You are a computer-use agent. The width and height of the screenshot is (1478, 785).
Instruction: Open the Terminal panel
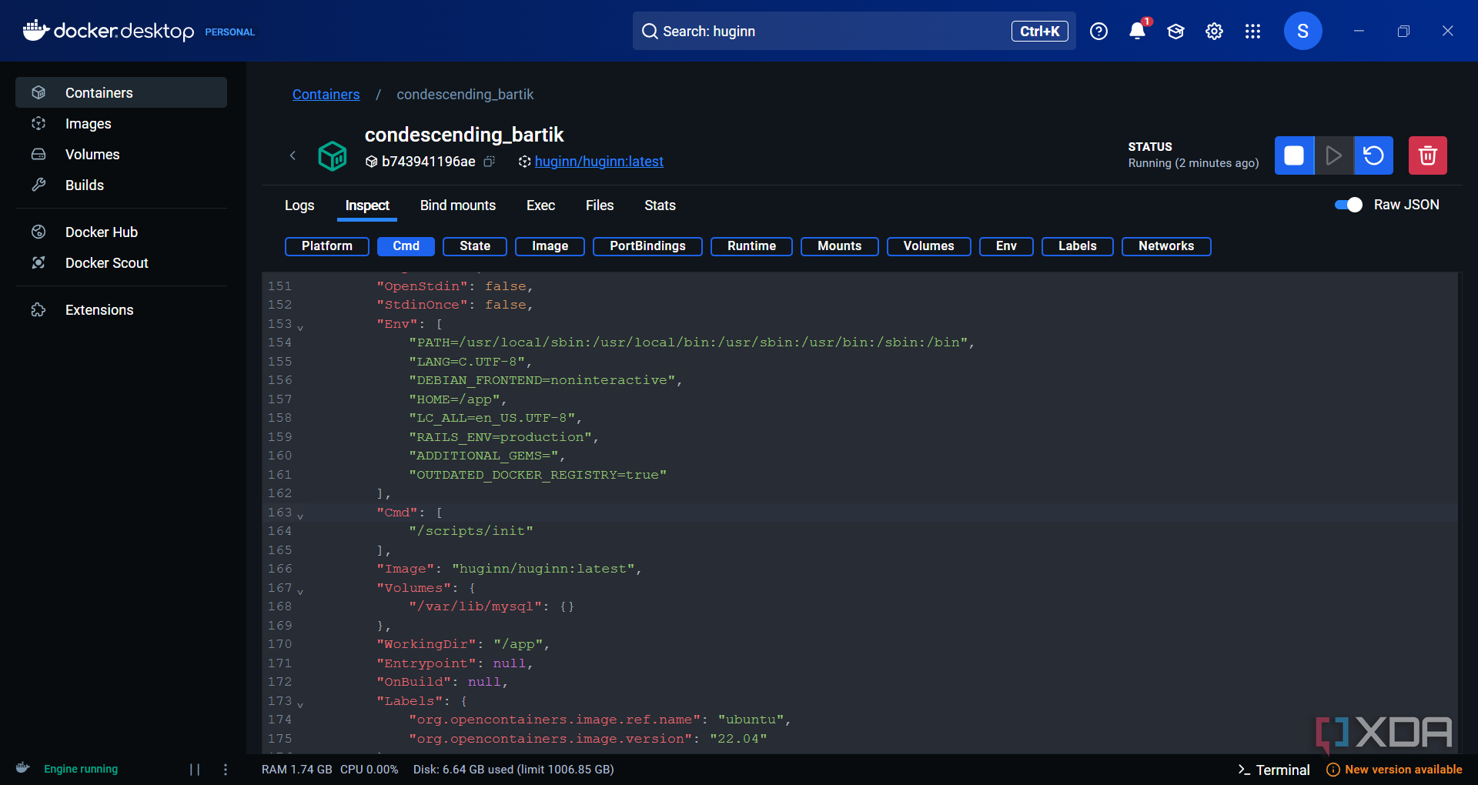(x=1273, y=770)
